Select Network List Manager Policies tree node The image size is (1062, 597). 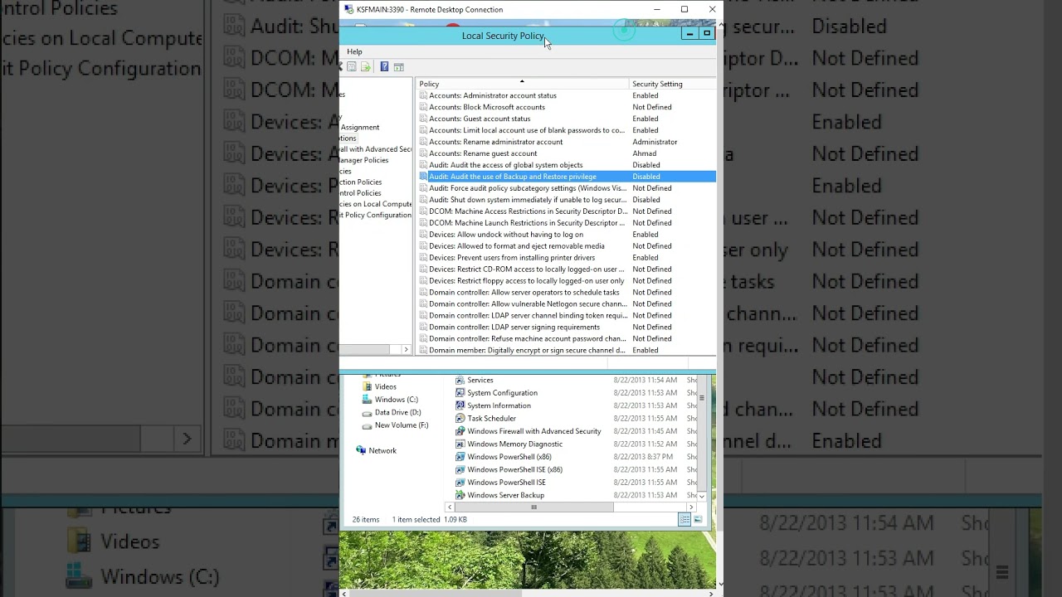[x=364, y=160]
